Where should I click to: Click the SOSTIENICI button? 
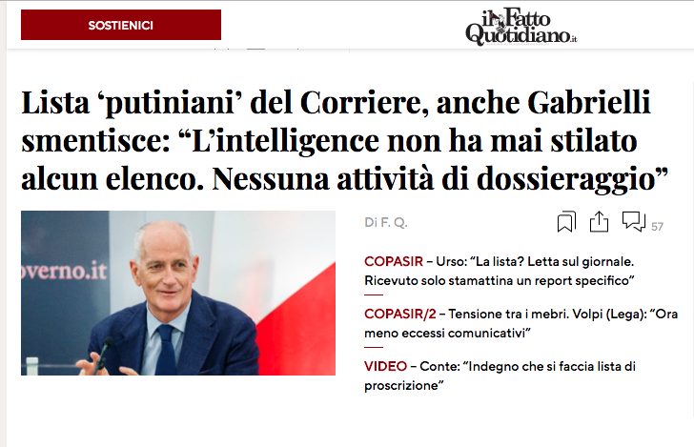coord(121,25)
